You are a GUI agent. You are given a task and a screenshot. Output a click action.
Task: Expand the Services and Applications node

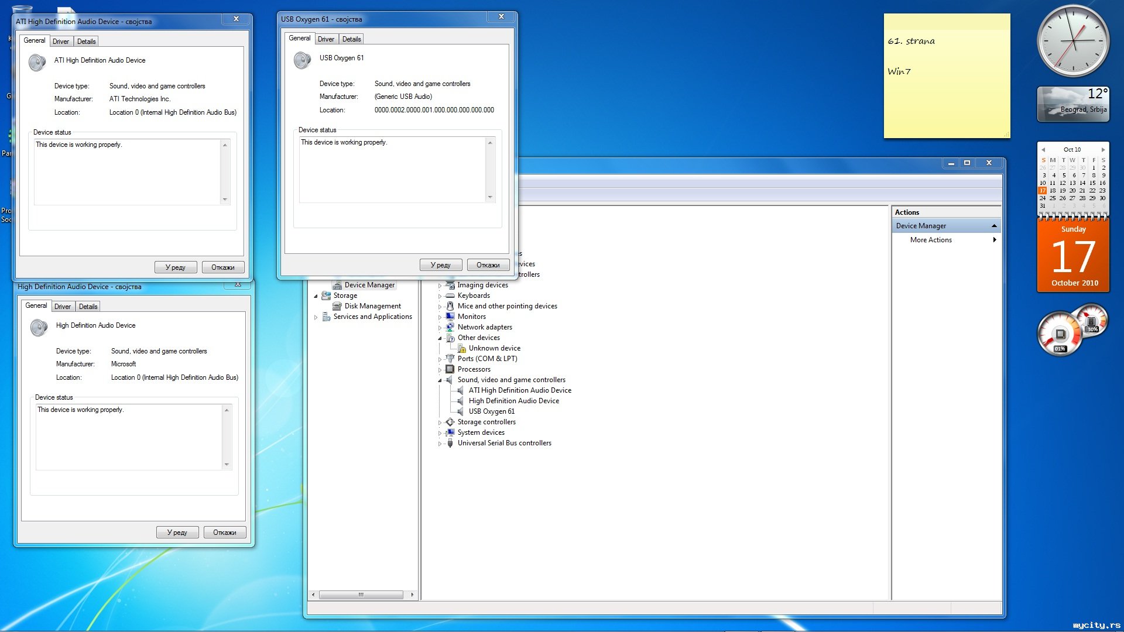click(x=316, y=317)
